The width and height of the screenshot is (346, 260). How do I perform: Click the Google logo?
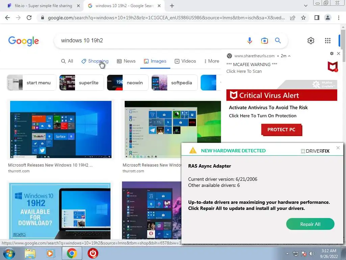coord(23,41)
